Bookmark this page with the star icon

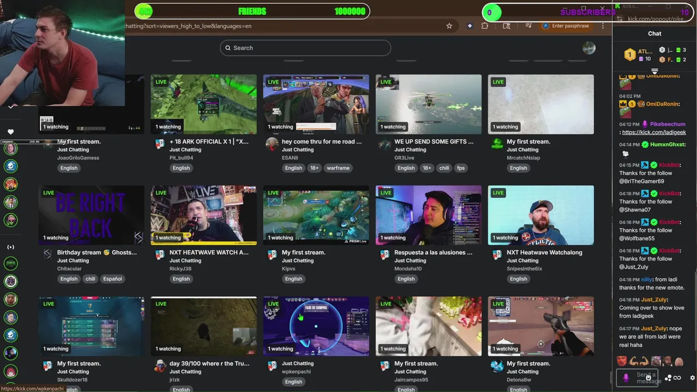(x=449, y=26)
